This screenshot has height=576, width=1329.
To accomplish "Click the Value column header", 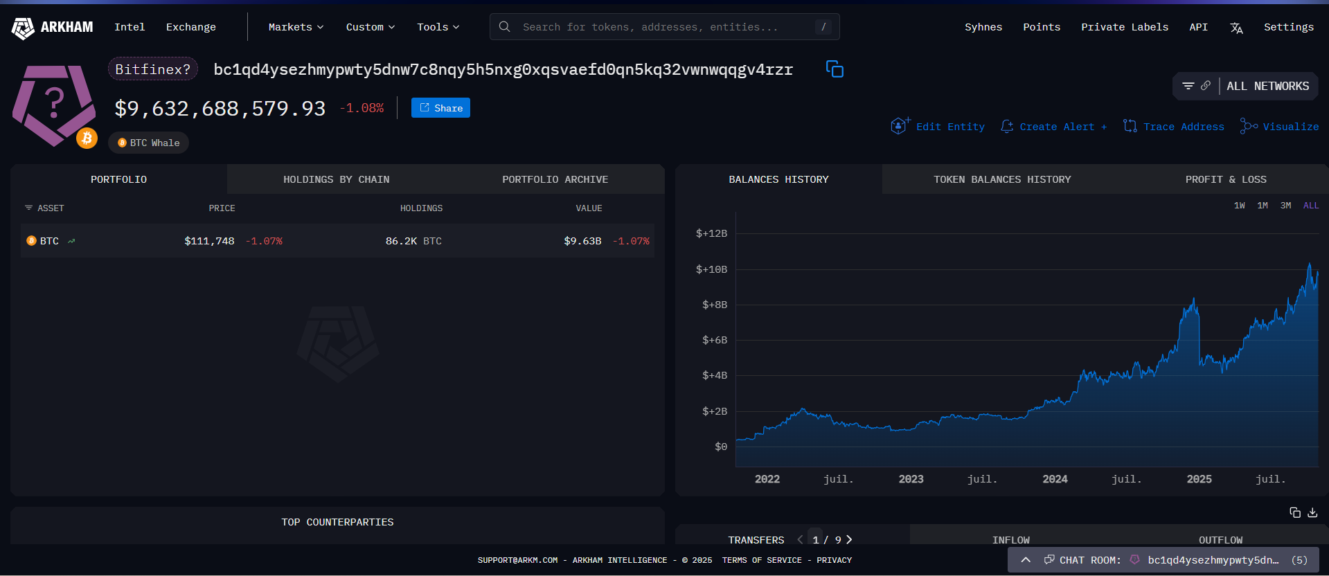I will (x=589, y=208).
